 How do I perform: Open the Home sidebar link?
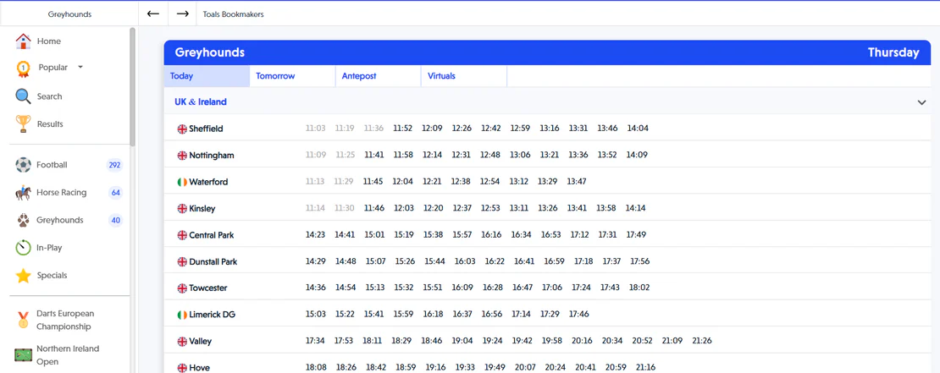[48, 41]
